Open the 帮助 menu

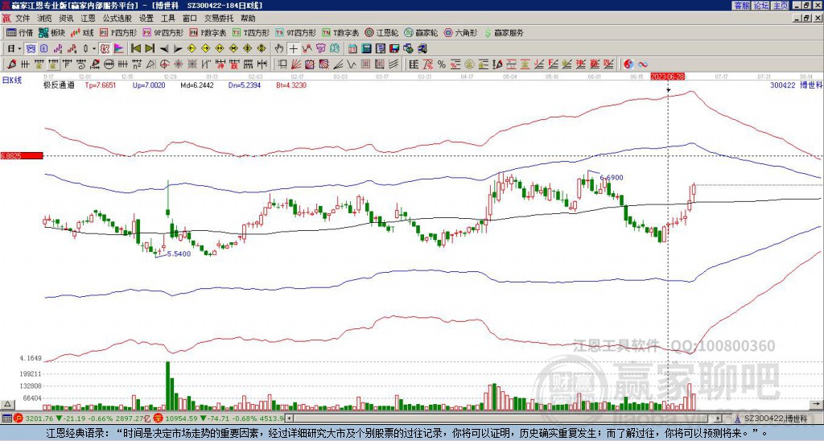[x=248, y=19]
